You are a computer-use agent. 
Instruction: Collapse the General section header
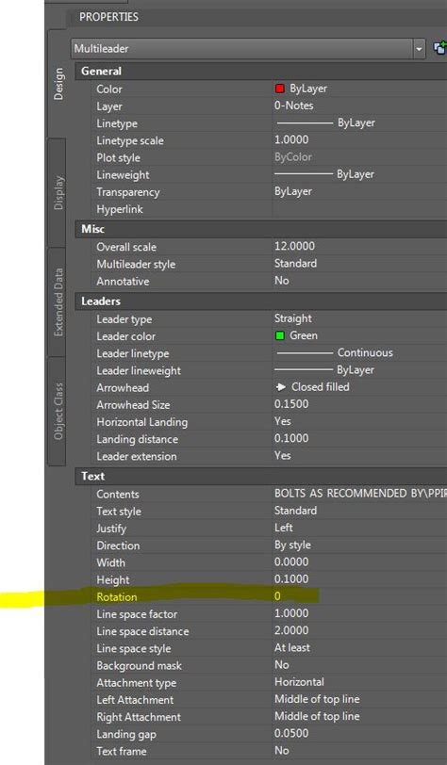(x=261, y=72)
